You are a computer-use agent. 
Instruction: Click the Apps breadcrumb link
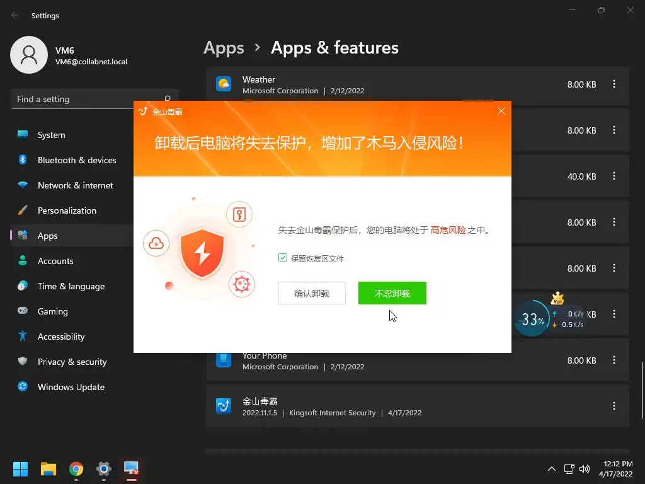point(224,48)
